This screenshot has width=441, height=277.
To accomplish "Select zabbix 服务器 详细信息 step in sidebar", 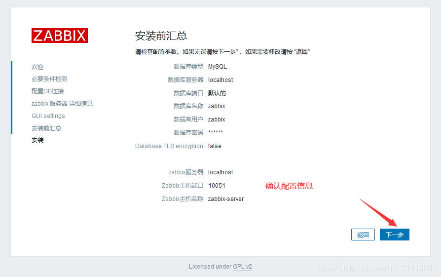I will click(x=62, y=104).
